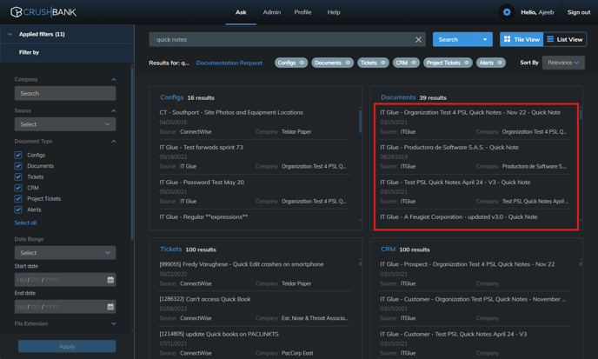Open Productora de Software S.A.S. Quick Note
598x359 pixels.
click(x=449, y=147)
